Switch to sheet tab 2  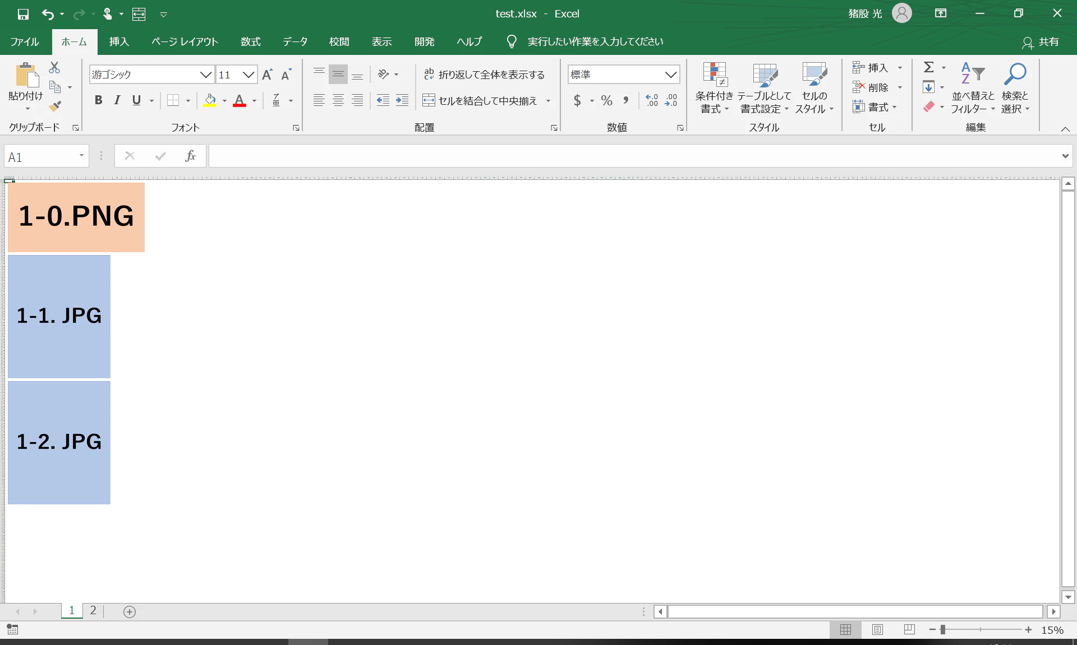point(93,611)
